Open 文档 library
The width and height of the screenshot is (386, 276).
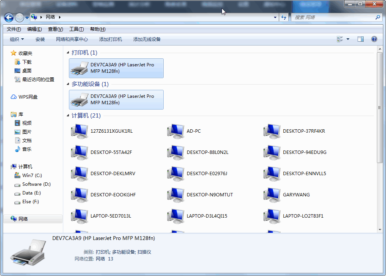(x=23, y=140)
